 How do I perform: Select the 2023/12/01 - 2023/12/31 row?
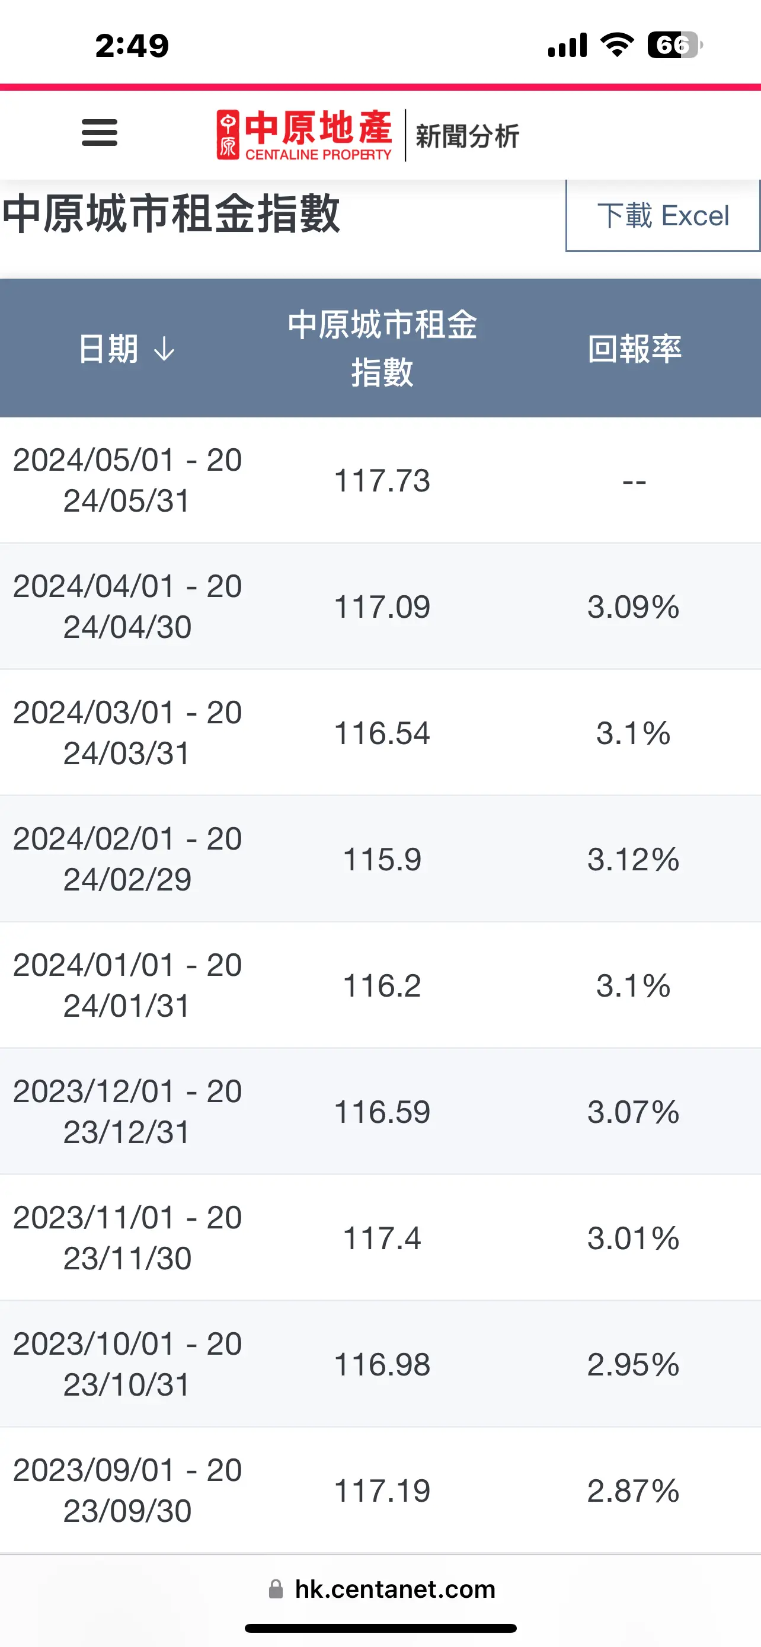coord(381,1111)
